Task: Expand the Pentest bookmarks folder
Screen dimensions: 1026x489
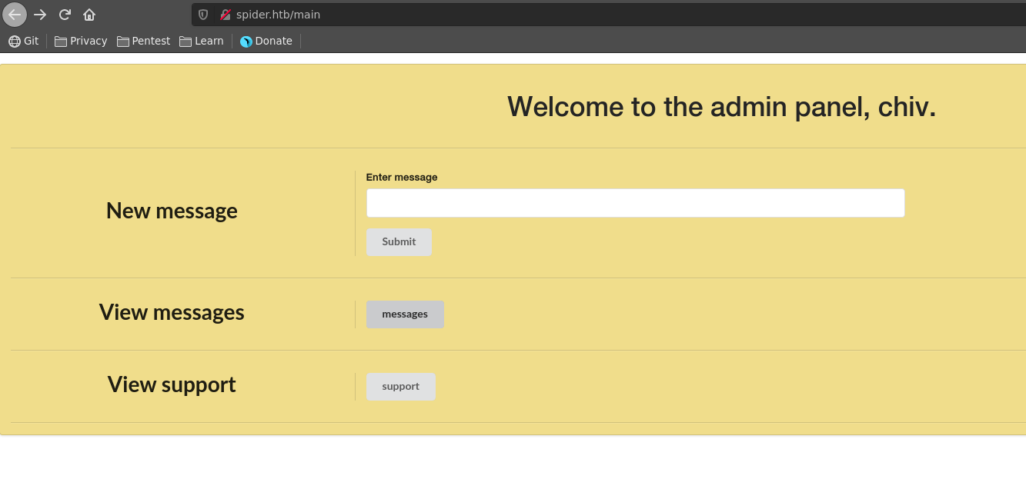Action: [144, 41]
